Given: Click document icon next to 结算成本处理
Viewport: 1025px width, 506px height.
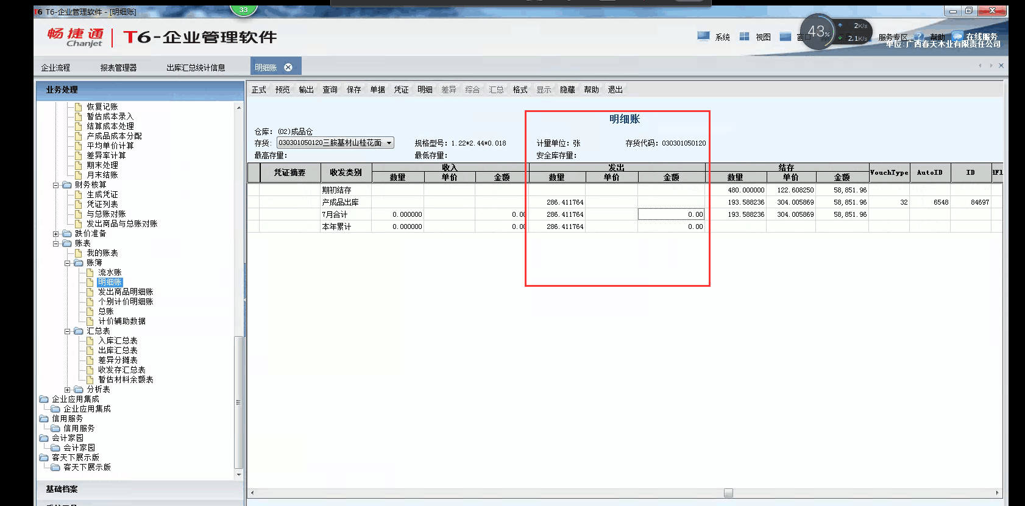Looking at the screenshot, I should pos(79,126).
